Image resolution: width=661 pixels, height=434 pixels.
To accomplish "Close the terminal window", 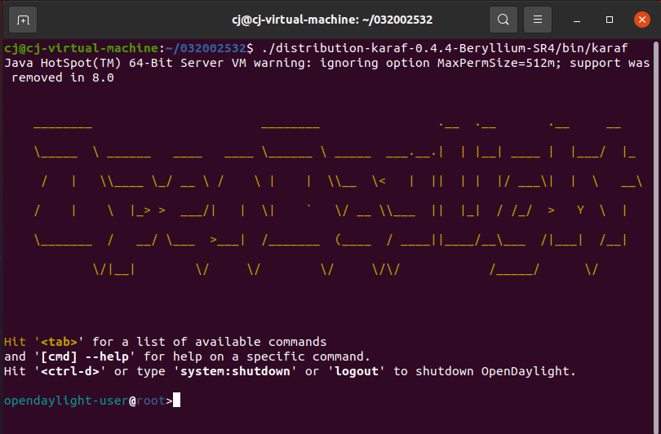I will click(642, 20).
